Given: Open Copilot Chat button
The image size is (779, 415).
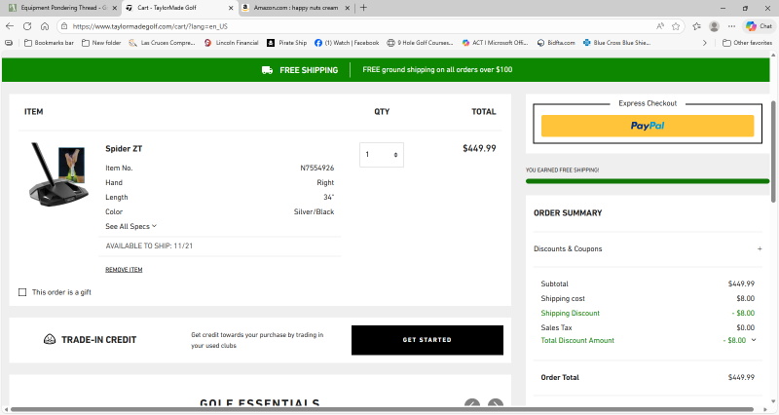Looking at the screenshot, I should coord(759,26).
